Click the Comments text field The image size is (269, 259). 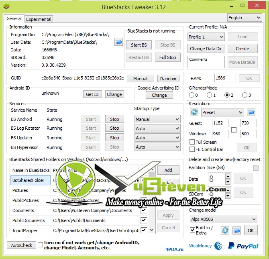tap(206, 62)
